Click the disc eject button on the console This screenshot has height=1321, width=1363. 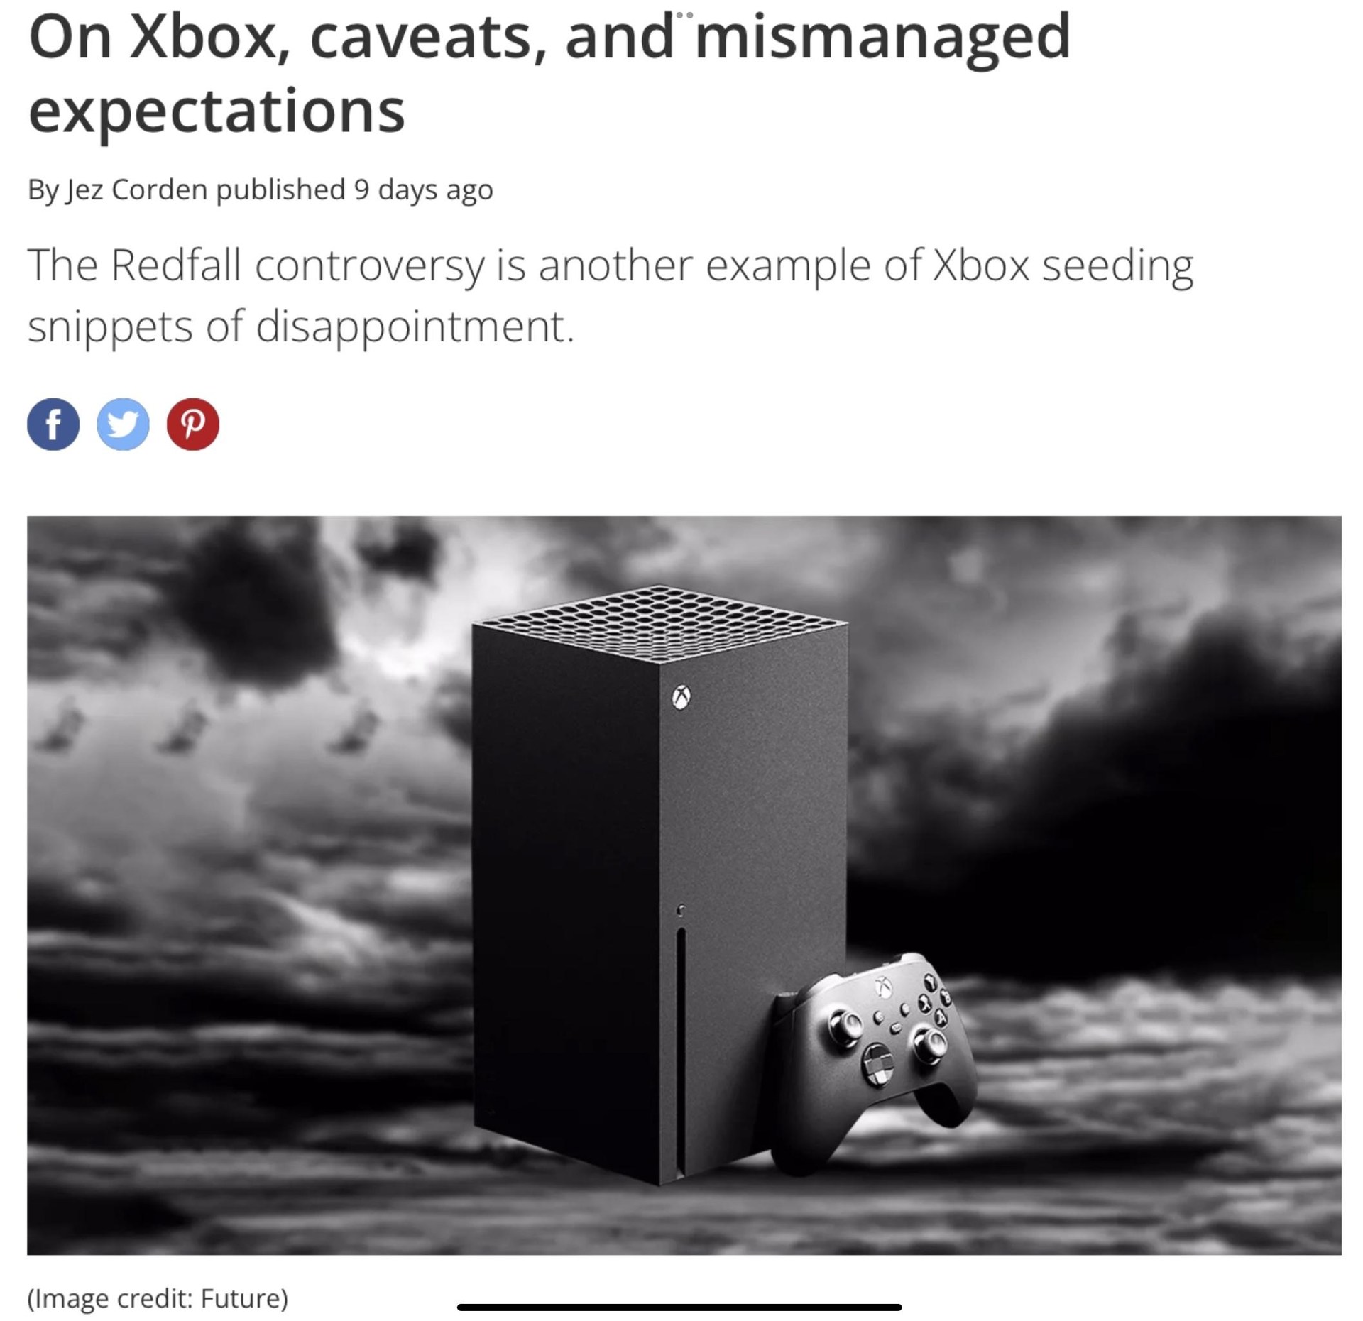[681, 909]
